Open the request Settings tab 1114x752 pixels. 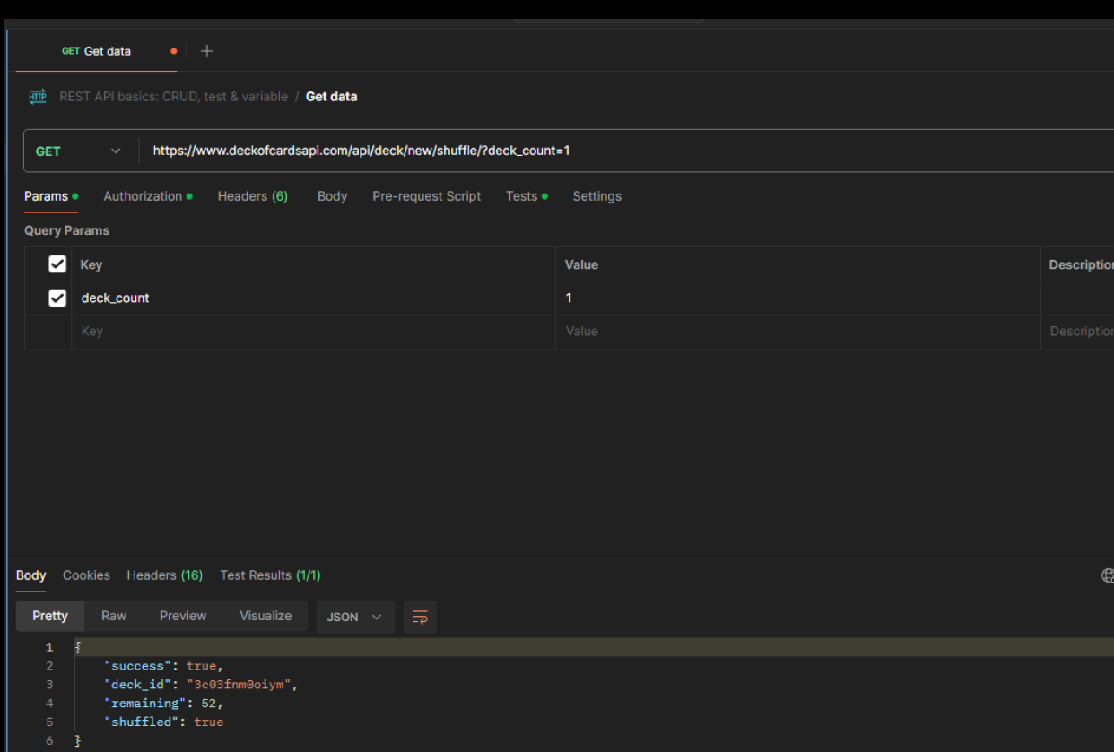(597, 196)
